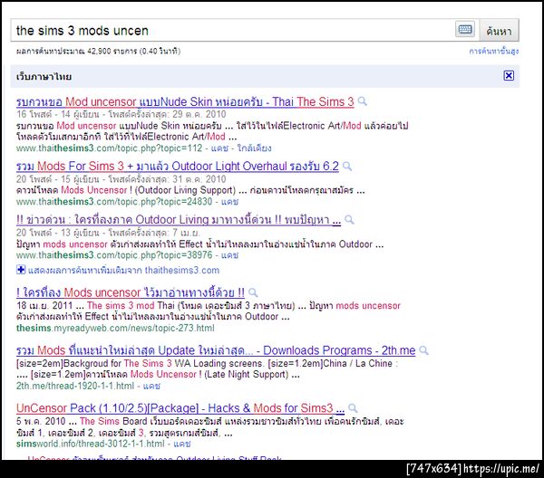Open '! ใครที่ลง Mods uncensor' result link
This screenshot has width=544, height=478.
(x=130, y=292)
